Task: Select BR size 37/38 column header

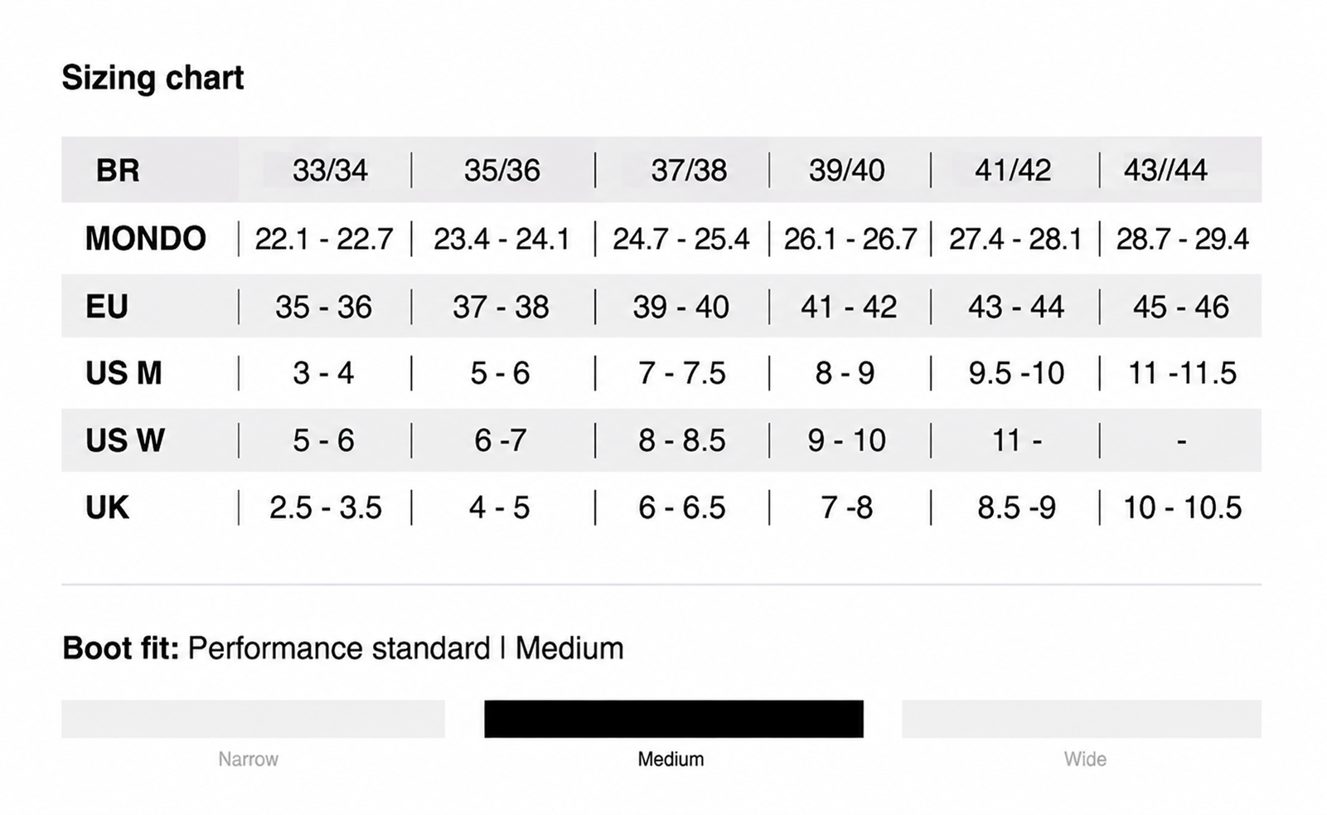Action: point(689,171)
